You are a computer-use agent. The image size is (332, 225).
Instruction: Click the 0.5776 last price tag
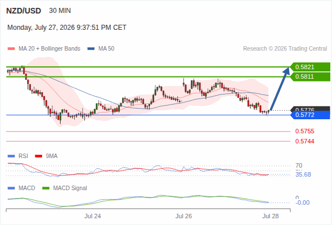311,109
